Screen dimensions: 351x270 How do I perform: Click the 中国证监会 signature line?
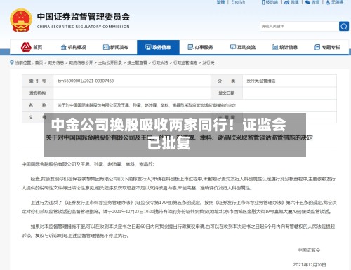[x=309, y=250]
